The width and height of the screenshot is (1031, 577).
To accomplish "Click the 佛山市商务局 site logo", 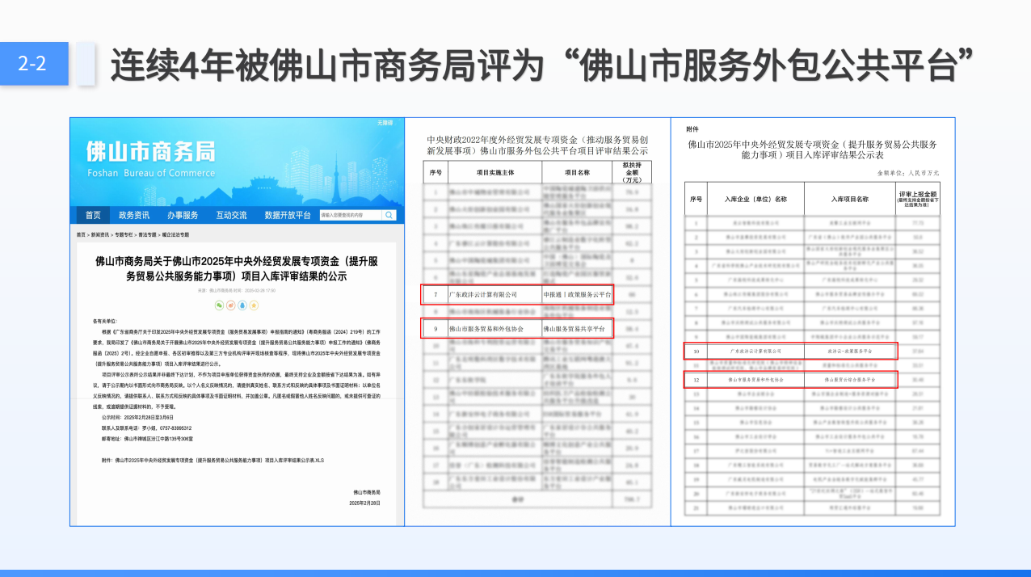I will pyautogui.click(x=151, y=157).
